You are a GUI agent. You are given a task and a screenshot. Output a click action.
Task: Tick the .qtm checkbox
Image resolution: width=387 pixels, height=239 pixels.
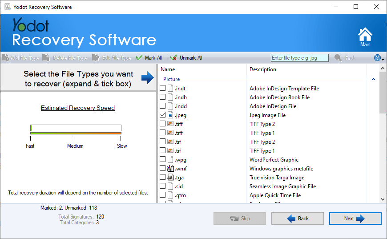pyautogui.click(x=163, y=195)
